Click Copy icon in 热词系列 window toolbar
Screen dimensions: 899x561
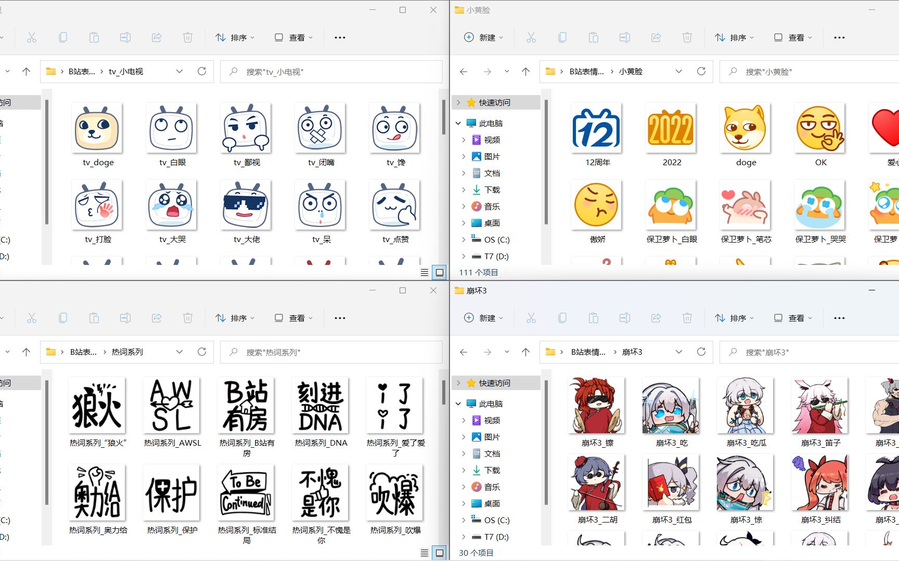coord(63,318)
